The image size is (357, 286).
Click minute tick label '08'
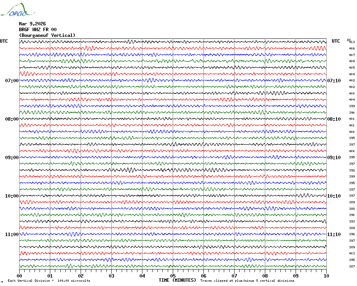point(265,276)
